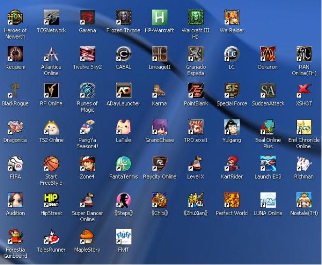Click the Perfect World icon

[x=231, y=200]
